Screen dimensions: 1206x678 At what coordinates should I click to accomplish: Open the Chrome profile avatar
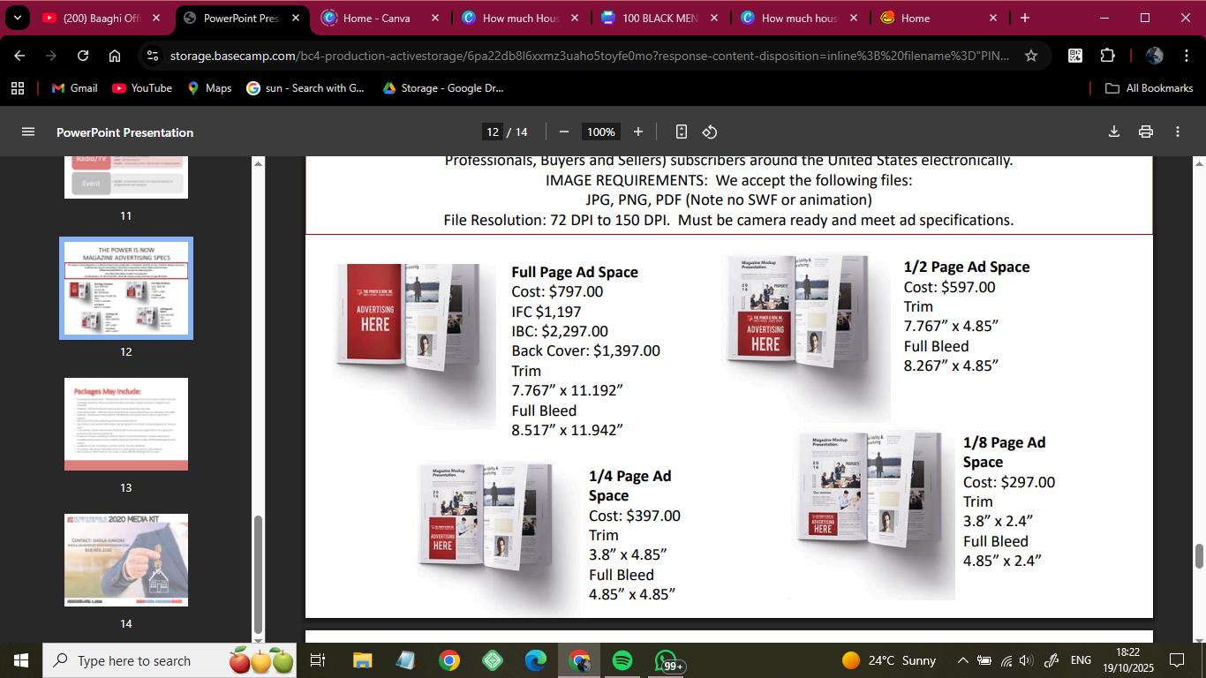click(1154, 56)
